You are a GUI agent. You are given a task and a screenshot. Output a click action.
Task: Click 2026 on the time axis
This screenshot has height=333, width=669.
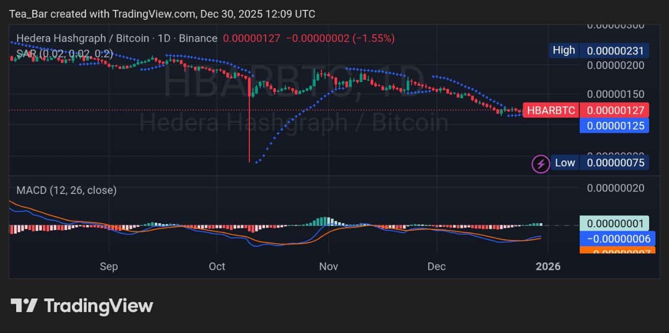pos(548,267)
